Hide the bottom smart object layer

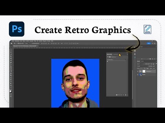click(138, 74)
